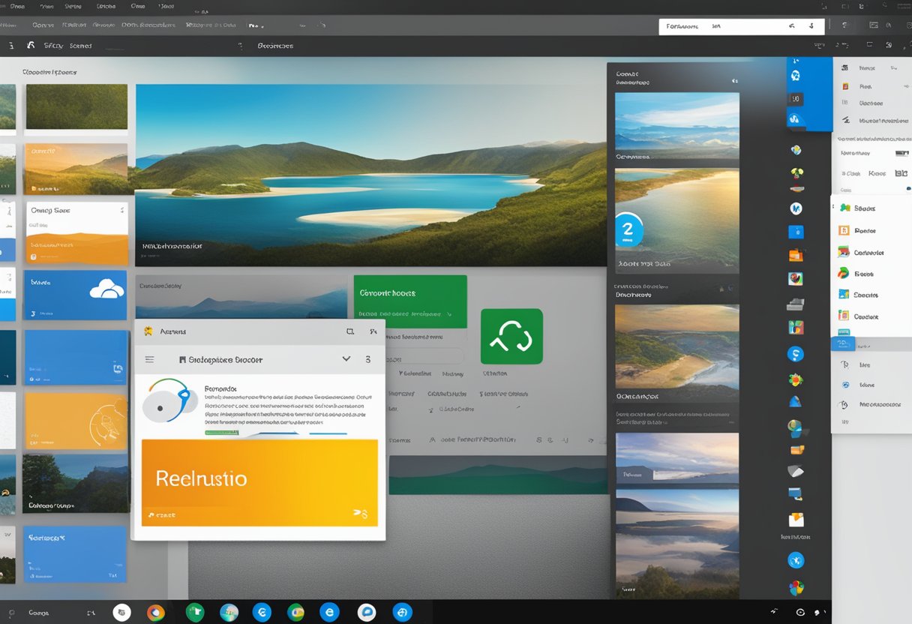This screenshot has height=624, width=912.
Task: Open the hamburger menu in popup window
Action: (x=149, y=359)
